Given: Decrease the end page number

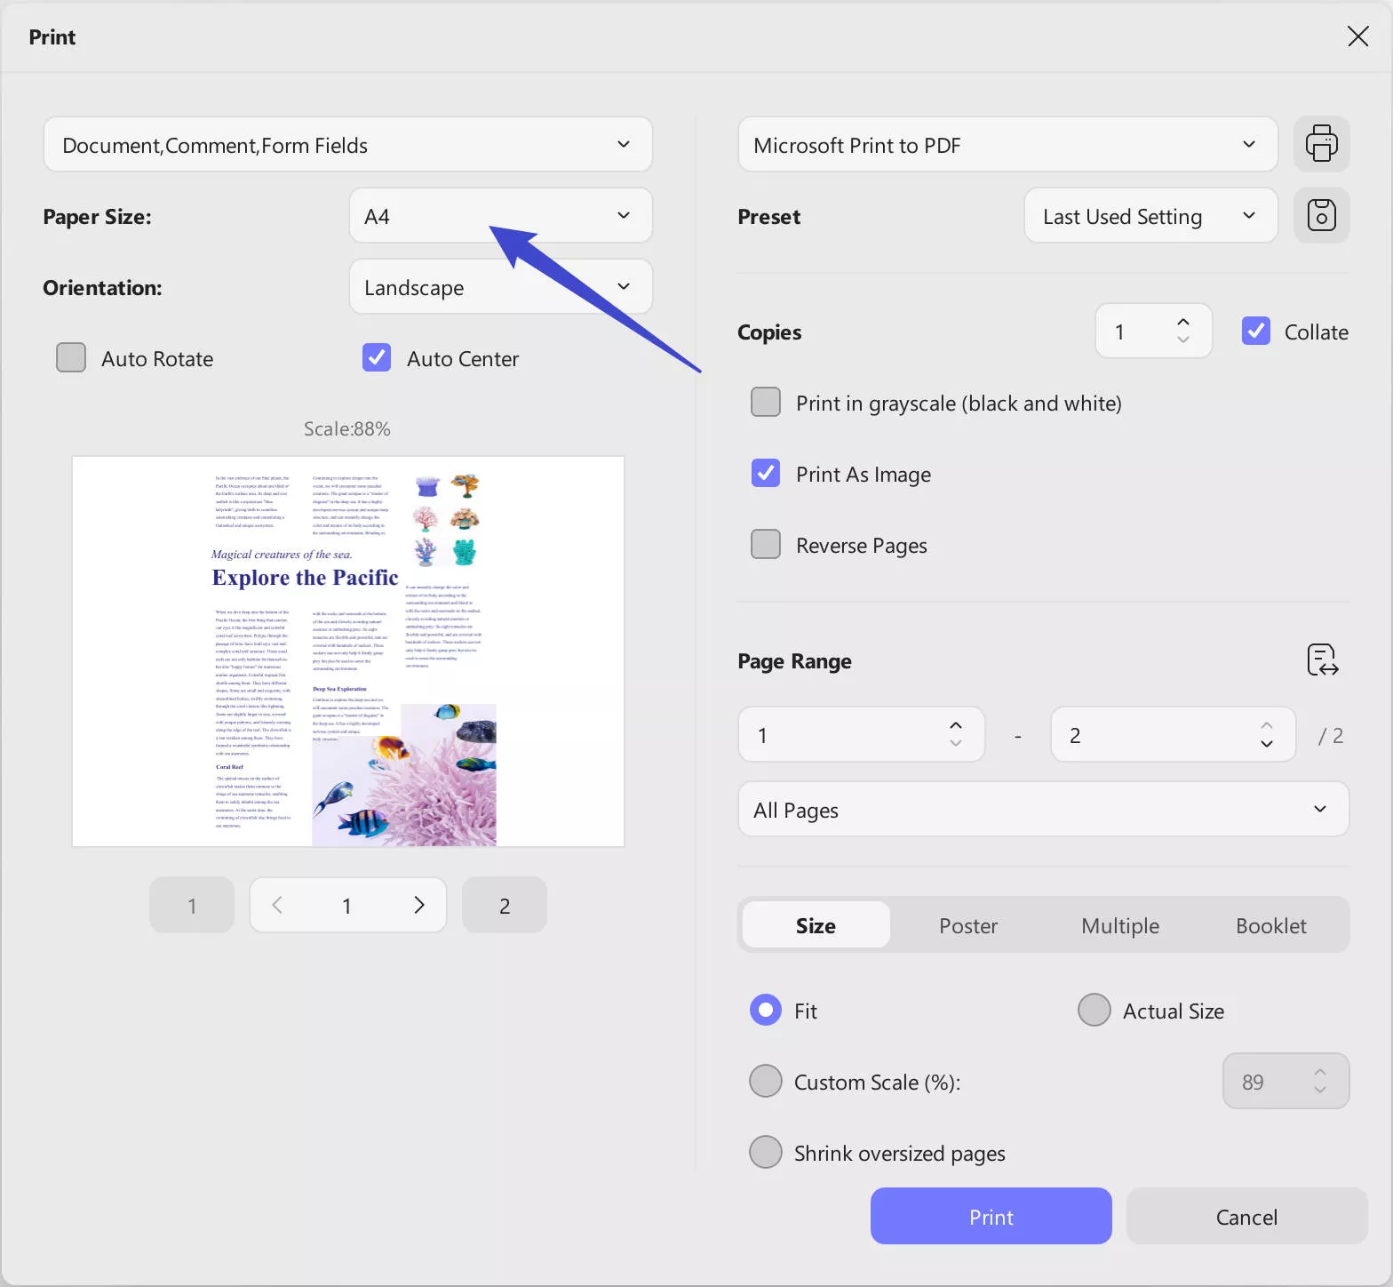Looking at the screenshot, I should tap(1267, 743).
